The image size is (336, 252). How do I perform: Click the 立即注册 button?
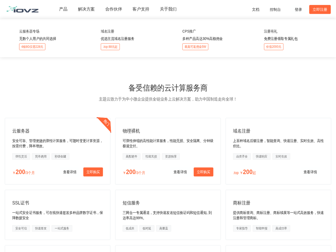click(x=320, y=10)
